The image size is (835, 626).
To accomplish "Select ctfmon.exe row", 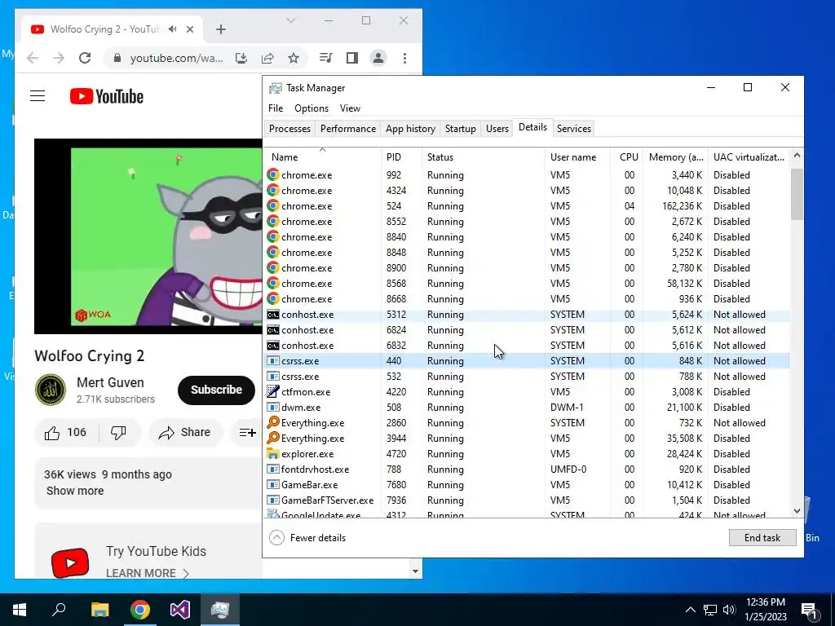I will (x=528, y=392).
